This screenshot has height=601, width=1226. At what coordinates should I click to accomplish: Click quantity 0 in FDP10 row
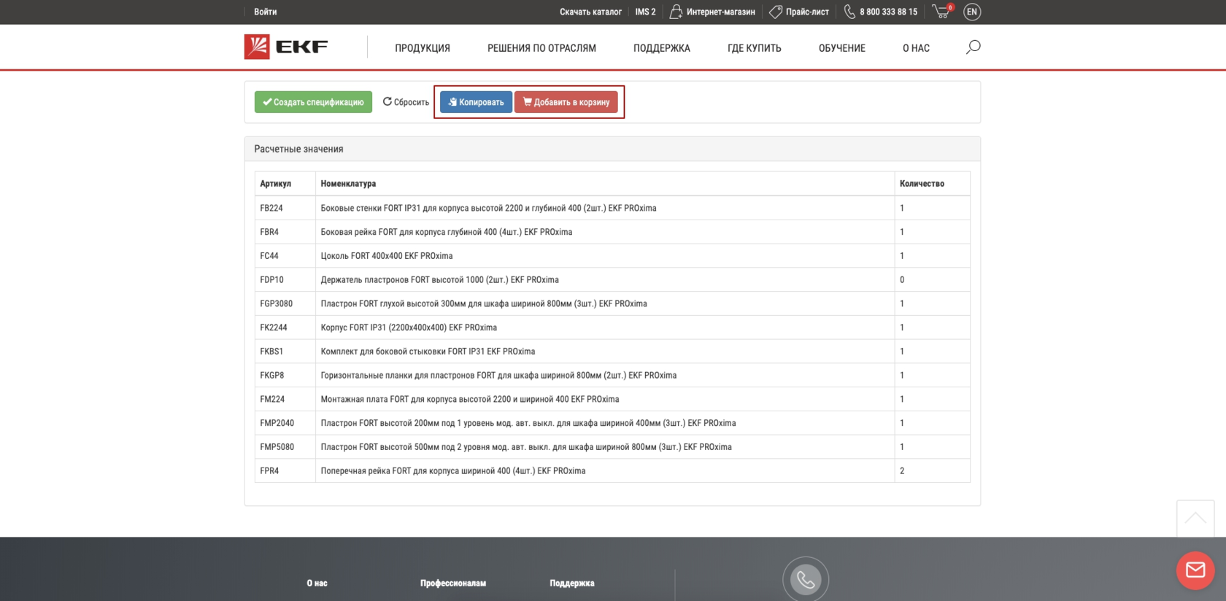[902, 280]
